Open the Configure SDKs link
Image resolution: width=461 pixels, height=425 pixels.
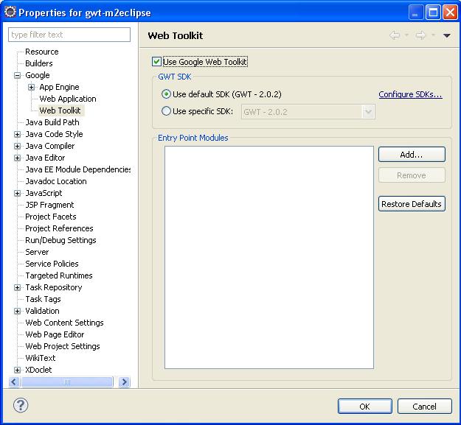point(410,94)
